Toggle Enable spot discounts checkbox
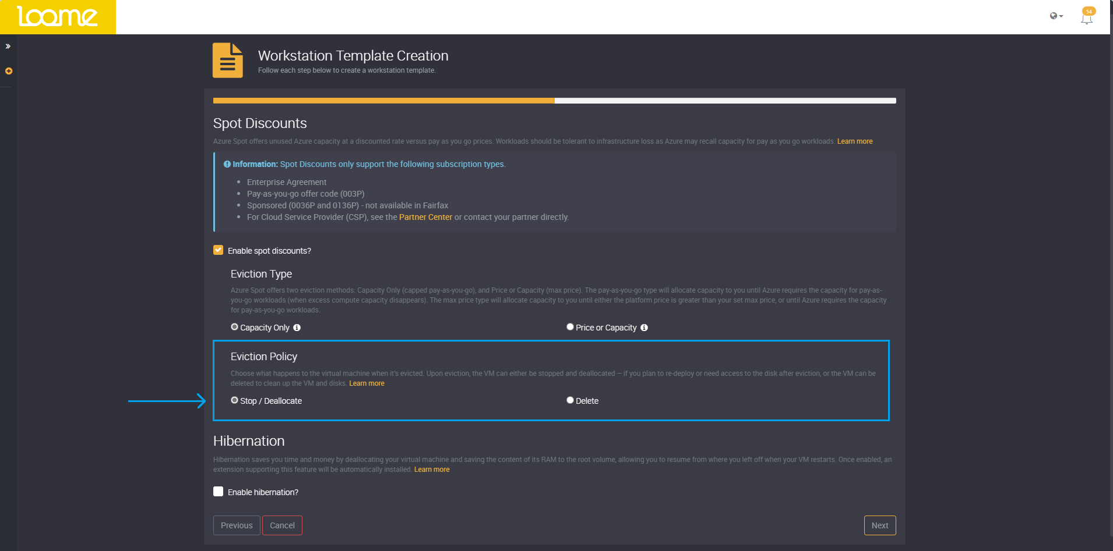Image resolution: width=1113 pixels, height=551 pixels. 219,250
